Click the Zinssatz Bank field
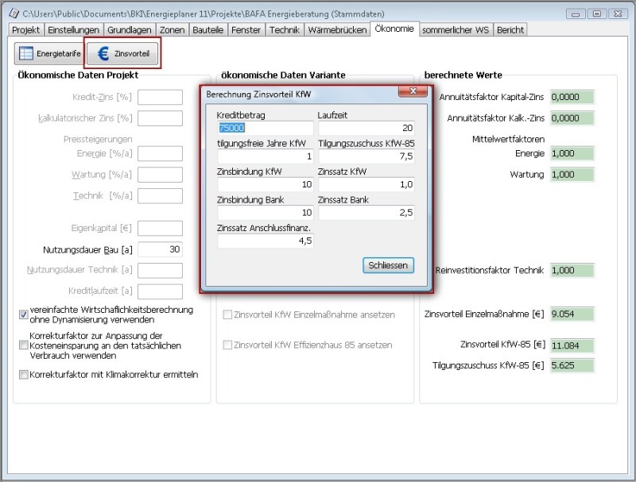This screenshot has width=636, height=482. (366, 213)
